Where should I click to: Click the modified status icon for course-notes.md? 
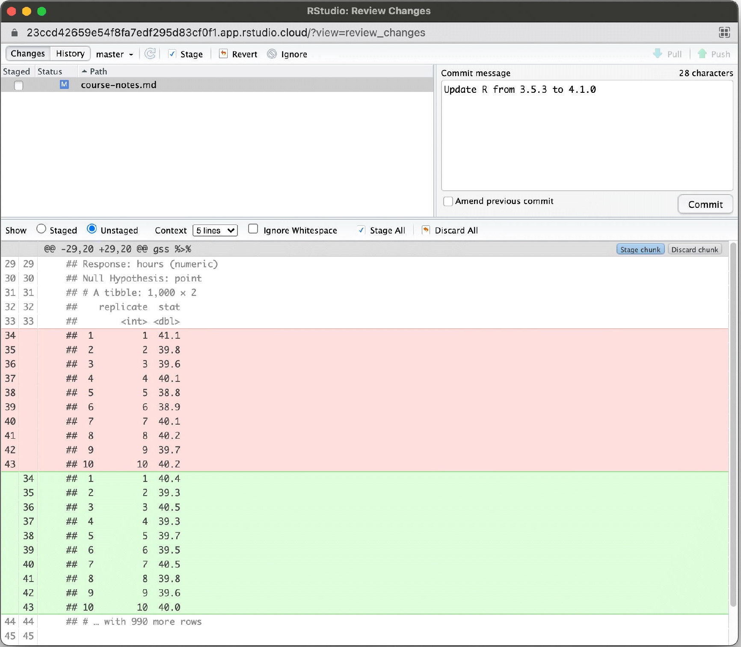(64, 85)
